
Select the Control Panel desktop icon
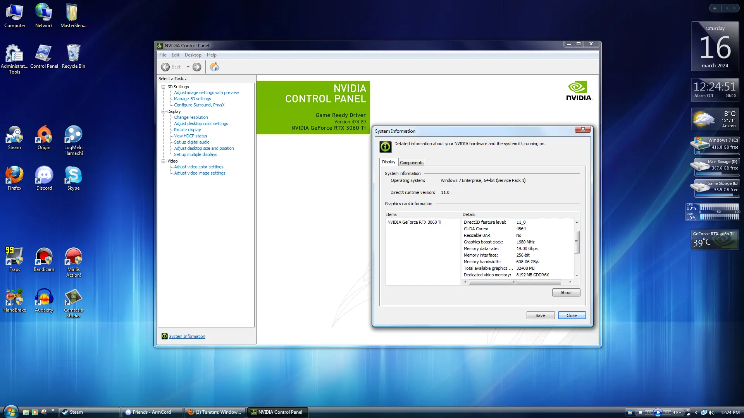[44, 57]
